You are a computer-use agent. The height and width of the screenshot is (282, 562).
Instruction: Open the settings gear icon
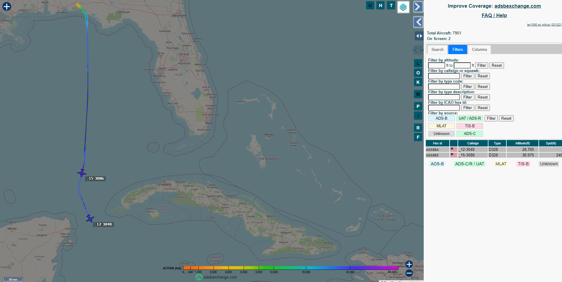click(x=418, y=50)
